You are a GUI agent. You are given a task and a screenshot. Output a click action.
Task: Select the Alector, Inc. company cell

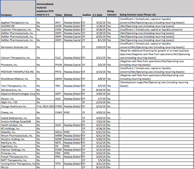tap(18, 98)
